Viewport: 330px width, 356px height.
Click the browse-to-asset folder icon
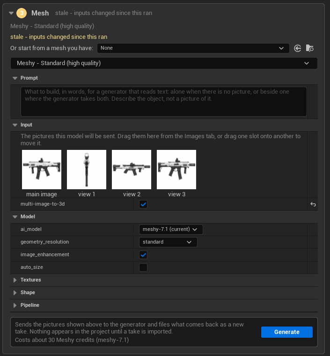point(309,48)
